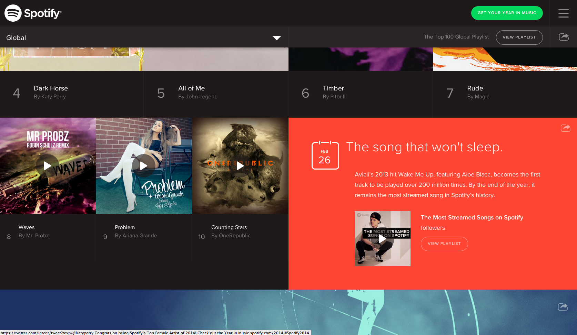
Task: Play the Most Streamed Songs playlist thumbnail
Action: (383, 239)
